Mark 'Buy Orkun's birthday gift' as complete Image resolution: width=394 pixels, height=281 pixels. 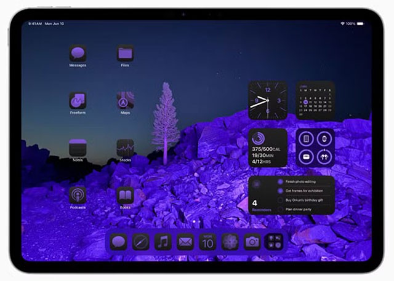point(280,200)
